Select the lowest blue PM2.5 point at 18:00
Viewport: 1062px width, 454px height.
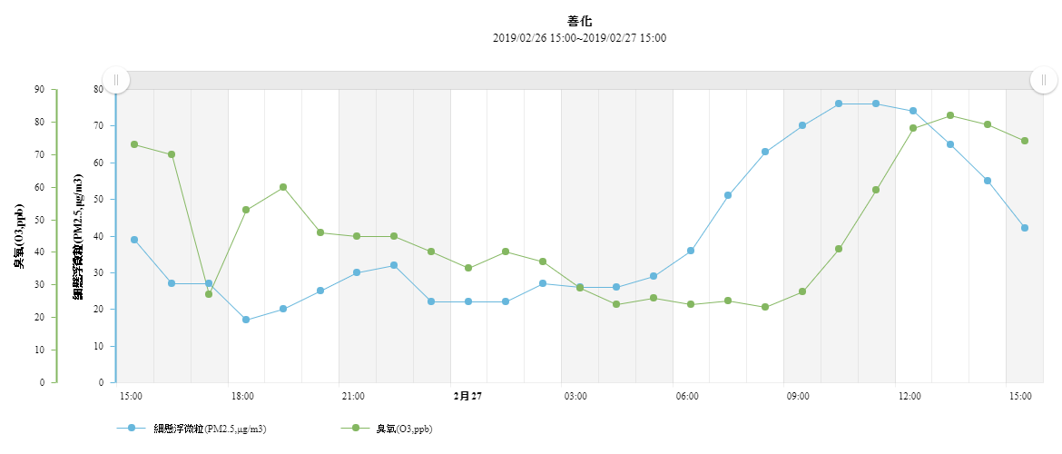246,320
